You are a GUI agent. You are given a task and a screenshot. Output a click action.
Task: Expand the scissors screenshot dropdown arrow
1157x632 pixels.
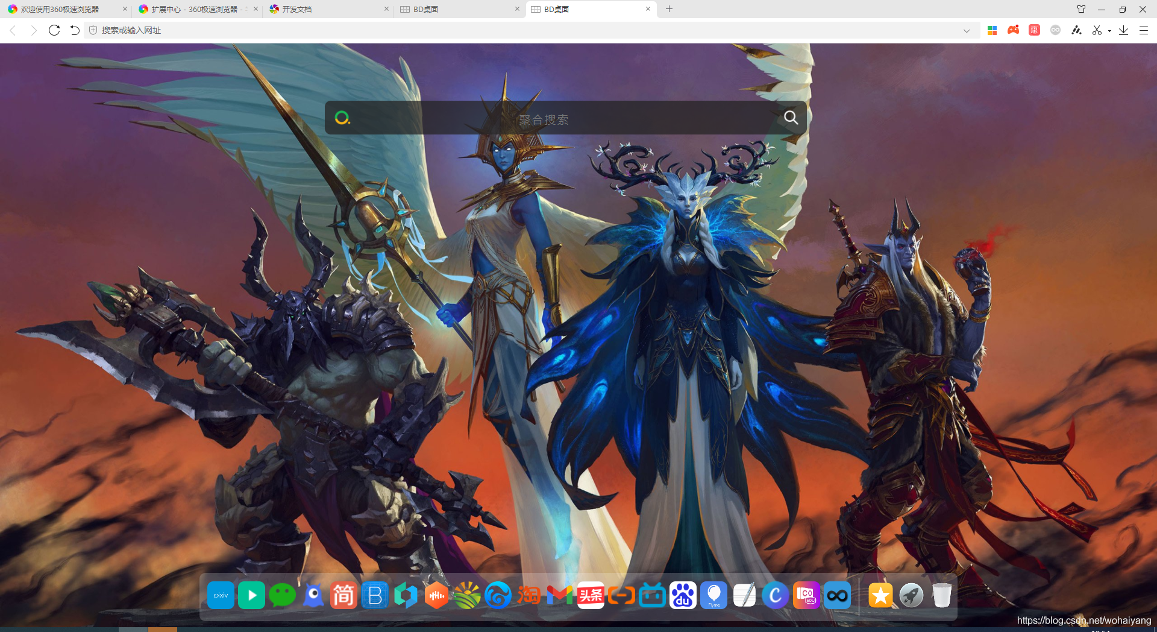coord(1109,31)
